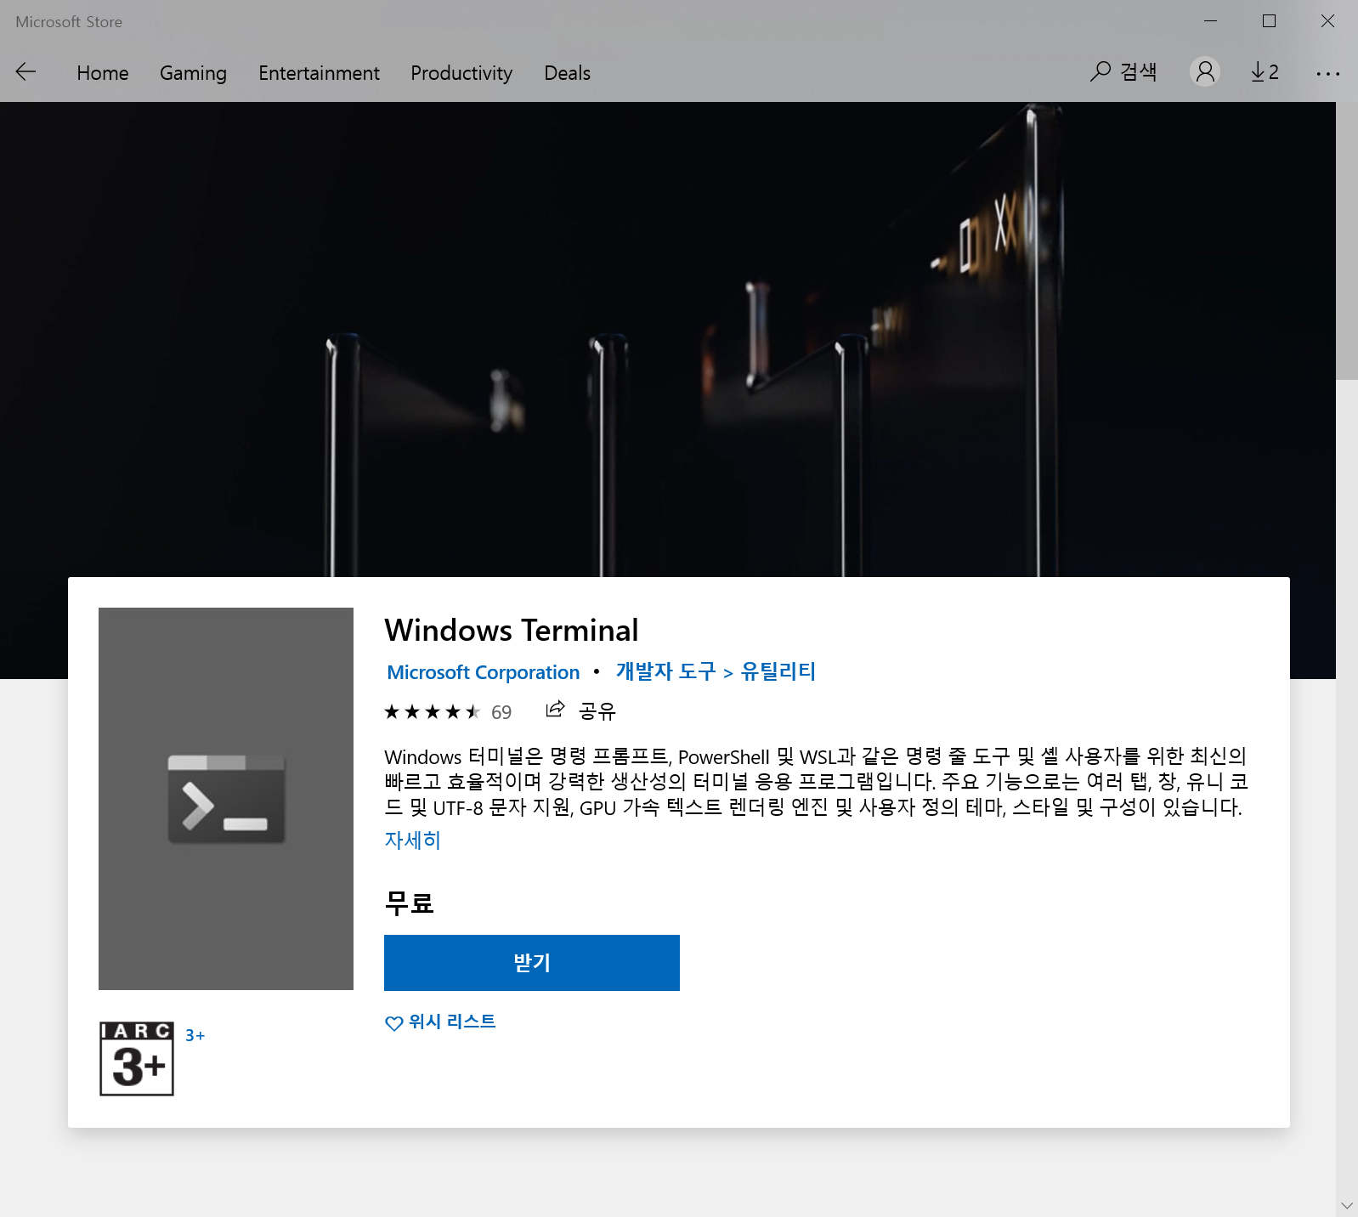Open the user account profile icon
Screen dimensions: 1358x1217
(1204, 71)
